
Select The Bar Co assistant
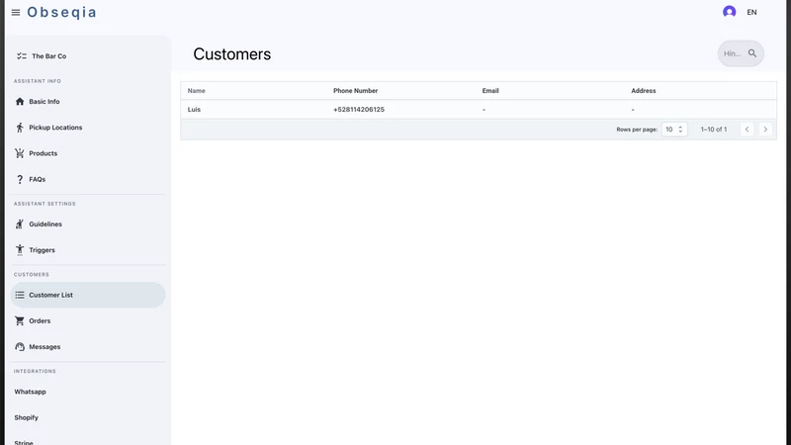point(48,56)
